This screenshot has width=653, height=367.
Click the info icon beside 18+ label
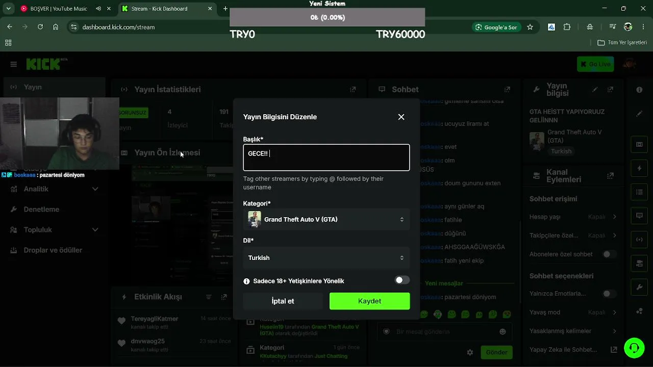(246, 281)
